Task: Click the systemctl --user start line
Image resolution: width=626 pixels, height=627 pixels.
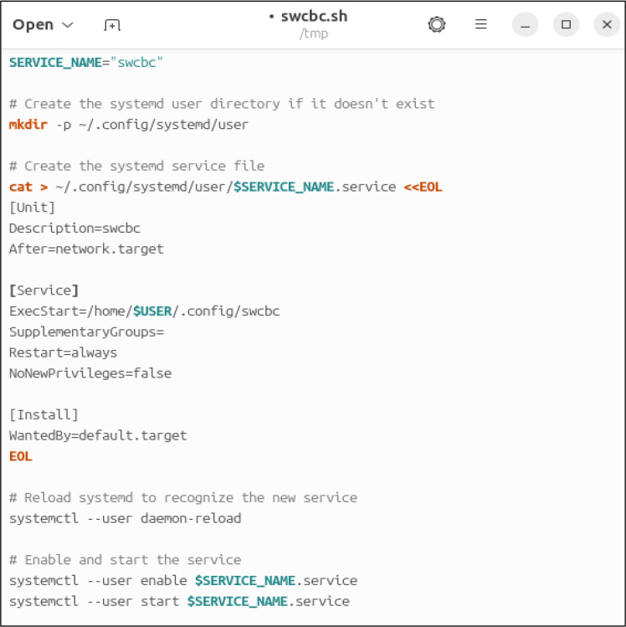Action: pos(178,601)
